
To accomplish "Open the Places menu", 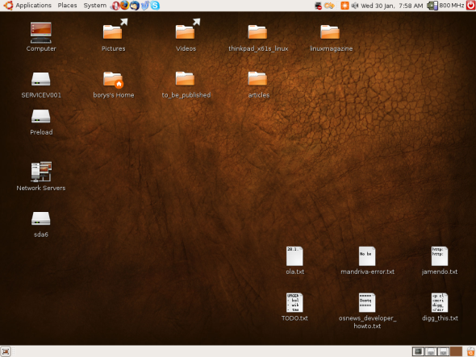I will pos(67,6).
